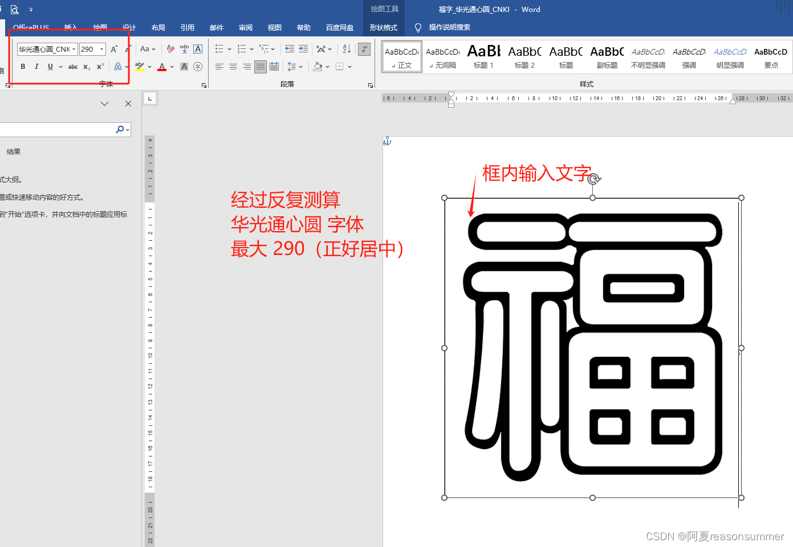Toggle Bold formatting
793x547 pixels.
(23, 67)
